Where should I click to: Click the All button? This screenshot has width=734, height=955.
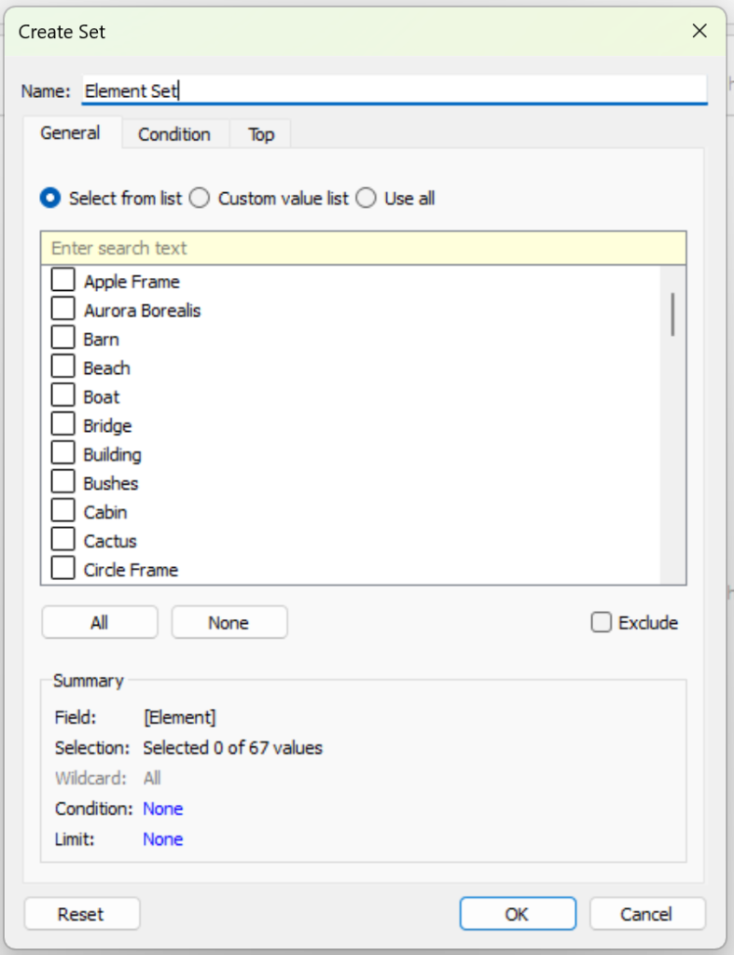tap(99, 622)
